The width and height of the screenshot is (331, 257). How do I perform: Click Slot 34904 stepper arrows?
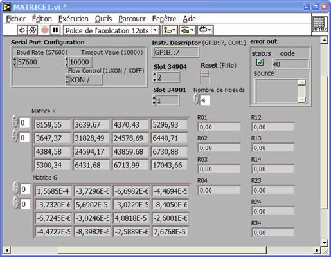[x=154, y=77]
